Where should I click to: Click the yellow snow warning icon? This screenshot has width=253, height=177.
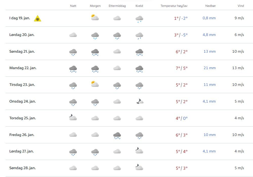click(x=38, y=18)
